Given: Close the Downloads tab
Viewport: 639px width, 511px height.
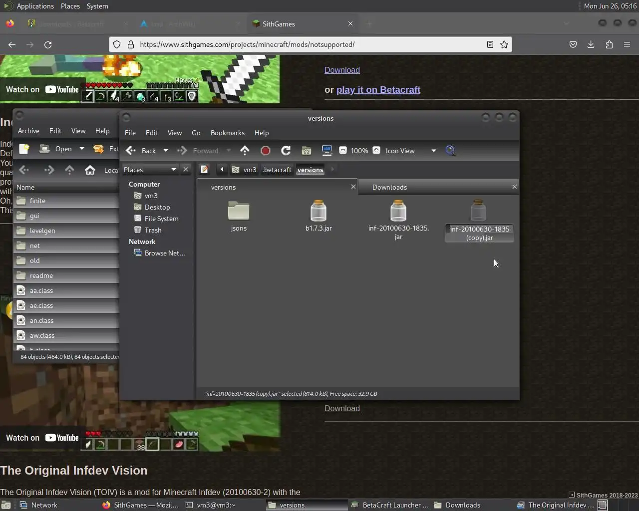Looking at the screenshot, I should [515, 187].
